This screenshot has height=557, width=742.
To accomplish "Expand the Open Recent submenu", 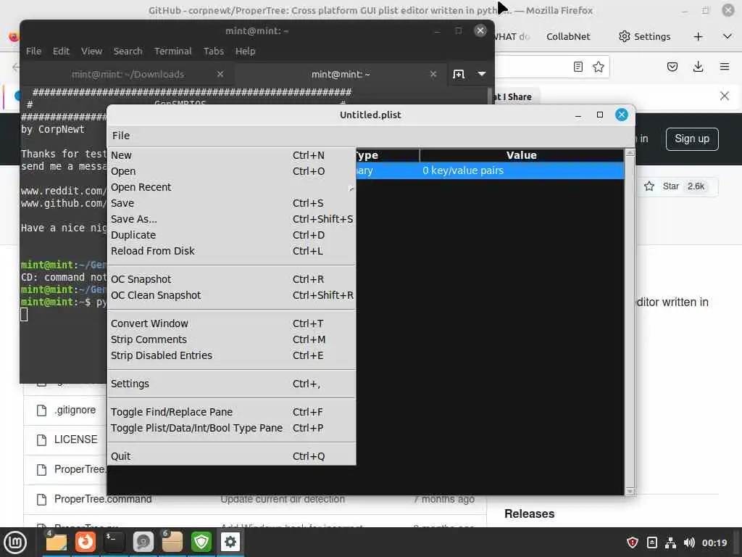I will click(231, 187).
